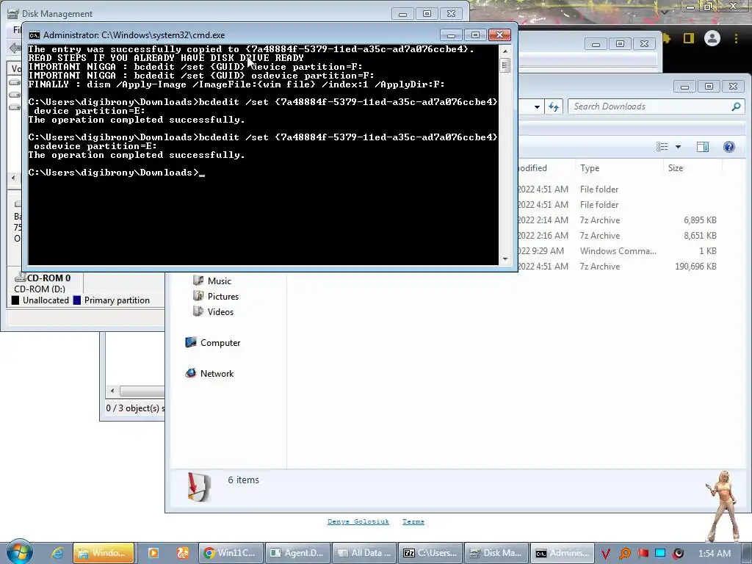752x564 pixels.
Task: Maximize the Administrator cmd.exe window
Action: pyautogui.click(x=475, y=35)
